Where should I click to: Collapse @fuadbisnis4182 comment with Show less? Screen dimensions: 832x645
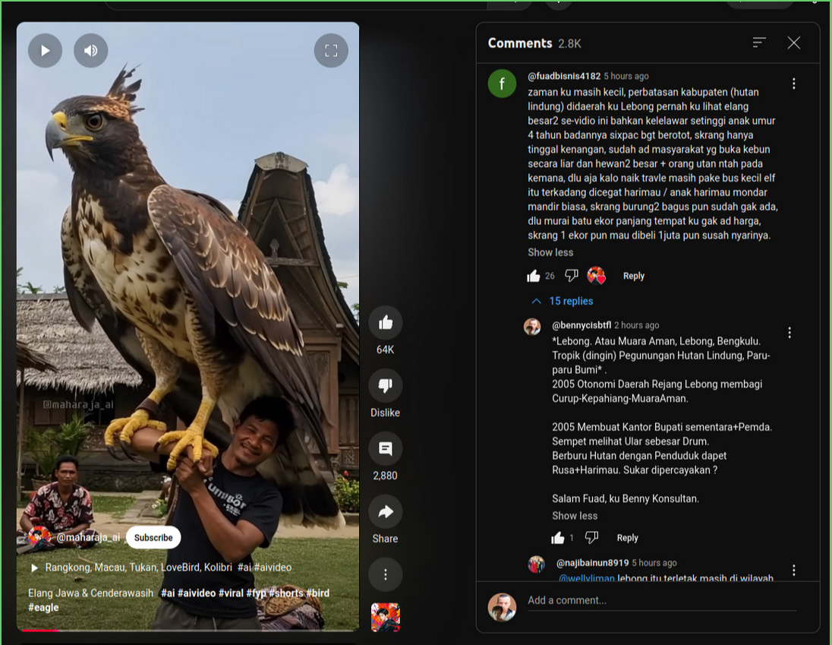[x=550, y=252]
